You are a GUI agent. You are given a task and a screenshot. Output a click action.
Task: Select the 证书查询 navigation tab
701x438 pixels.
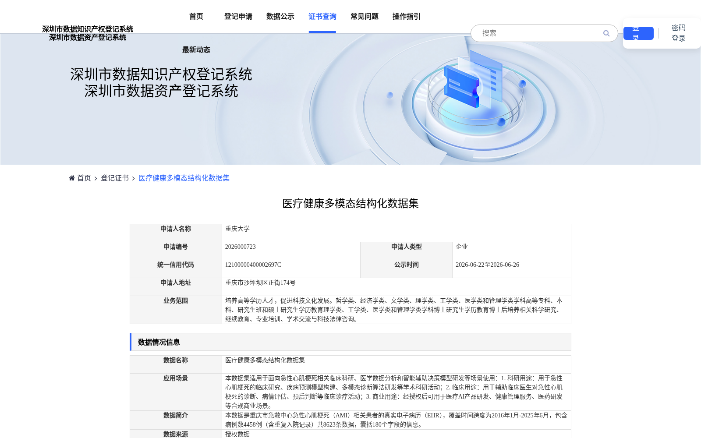[322, 17]
